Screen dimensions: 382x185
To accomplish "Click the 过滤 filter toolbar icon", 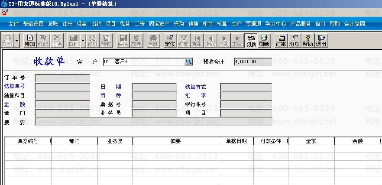I will (183, 40).
